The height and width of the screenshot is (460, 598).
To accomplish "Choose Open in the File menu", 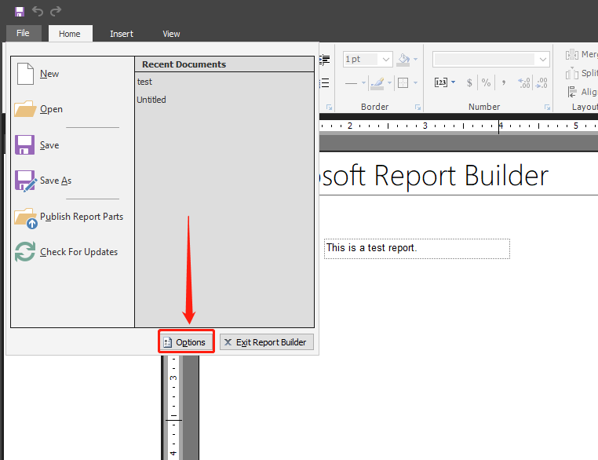I will [51, 109].
